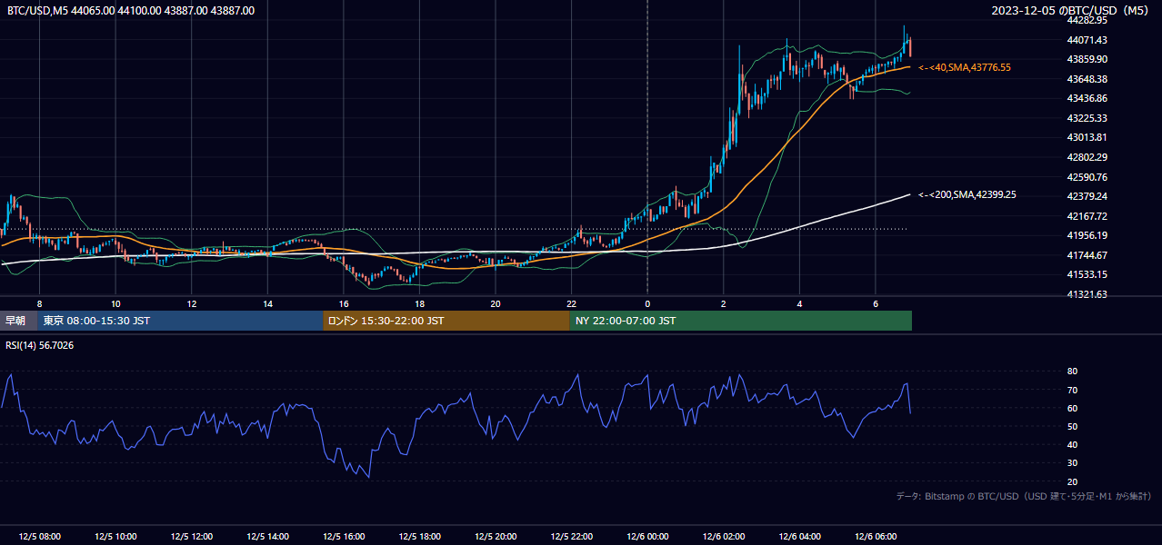Click the 12/6 04:00 date label
The height and width of the screenshot is (545, 1162).
click(799, 537)
